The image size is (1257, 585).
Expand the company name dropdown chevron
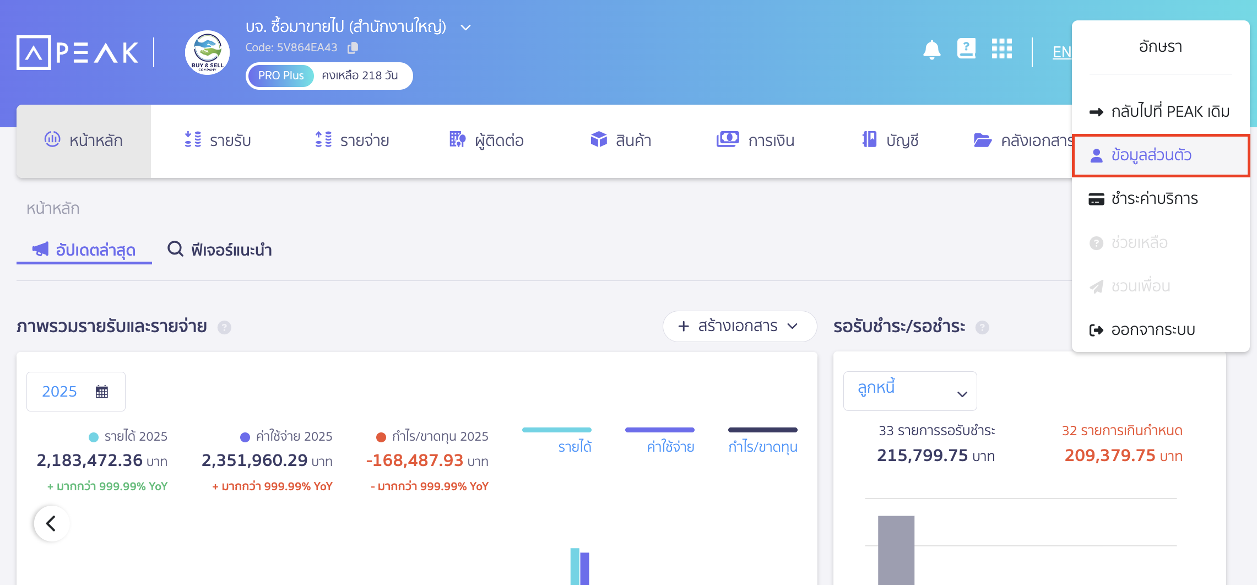click(x=465, y=28)
